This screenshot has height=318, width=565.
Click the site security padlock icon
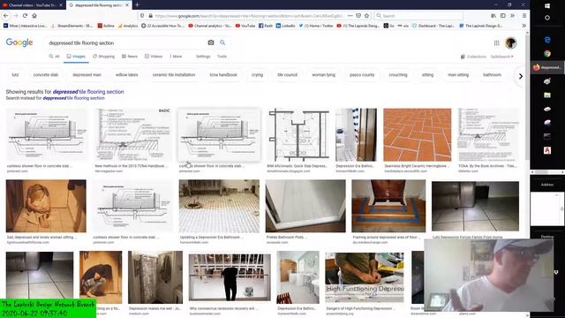151,16
